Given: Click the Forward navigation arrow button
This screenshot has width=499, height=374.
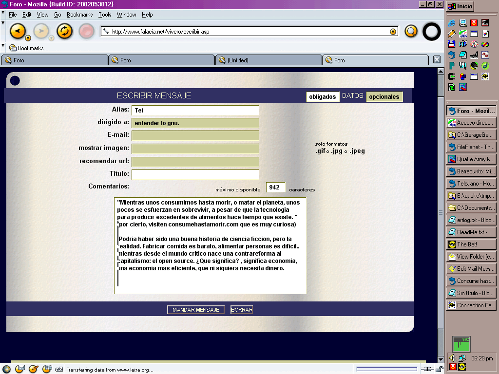Looking at the screenshot, I should (x=41, y=31).
